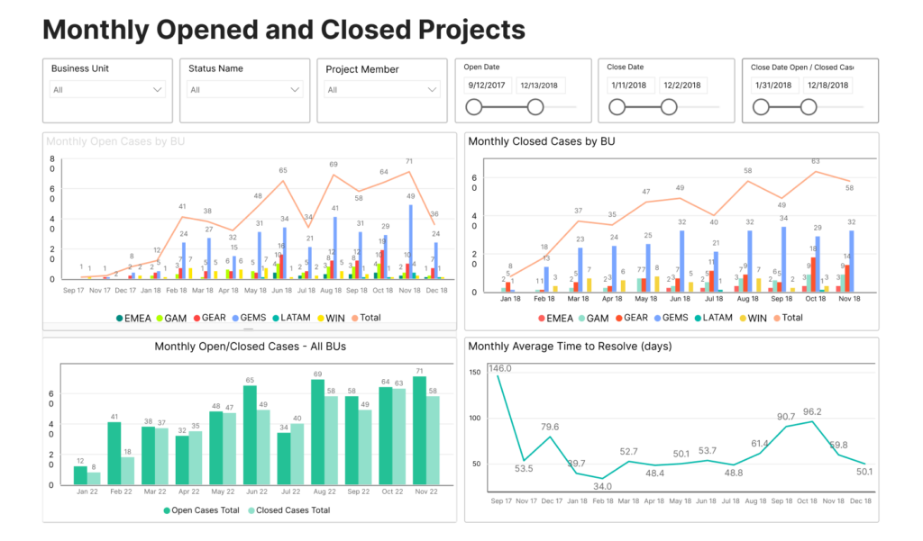This screenshot has width=923, height=541.
Task: Click the Aug 22 open cases bar labeled 69
Action: pos(318,432)
